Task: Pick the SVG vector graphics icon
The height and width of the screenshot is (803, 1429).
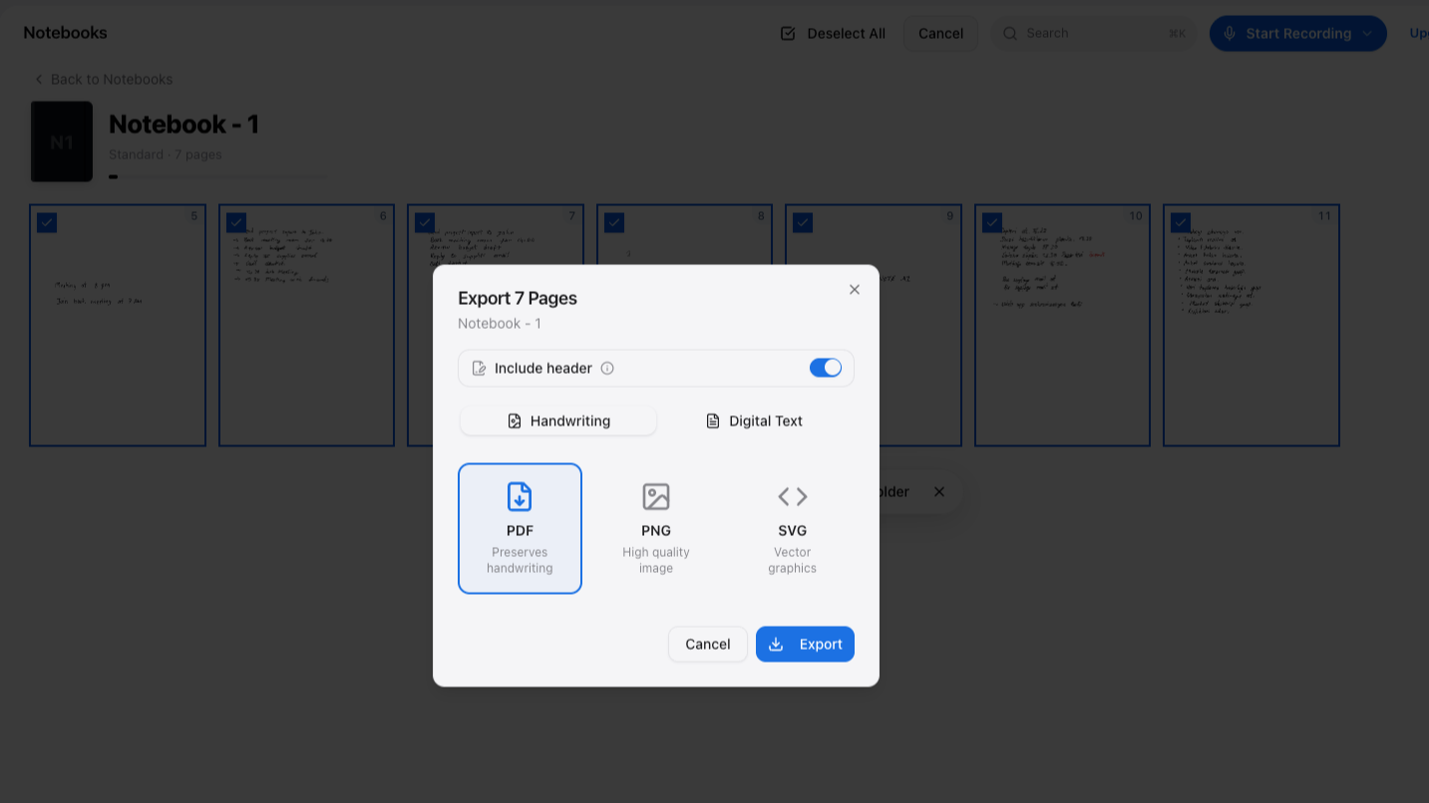Action: [793, 496]
